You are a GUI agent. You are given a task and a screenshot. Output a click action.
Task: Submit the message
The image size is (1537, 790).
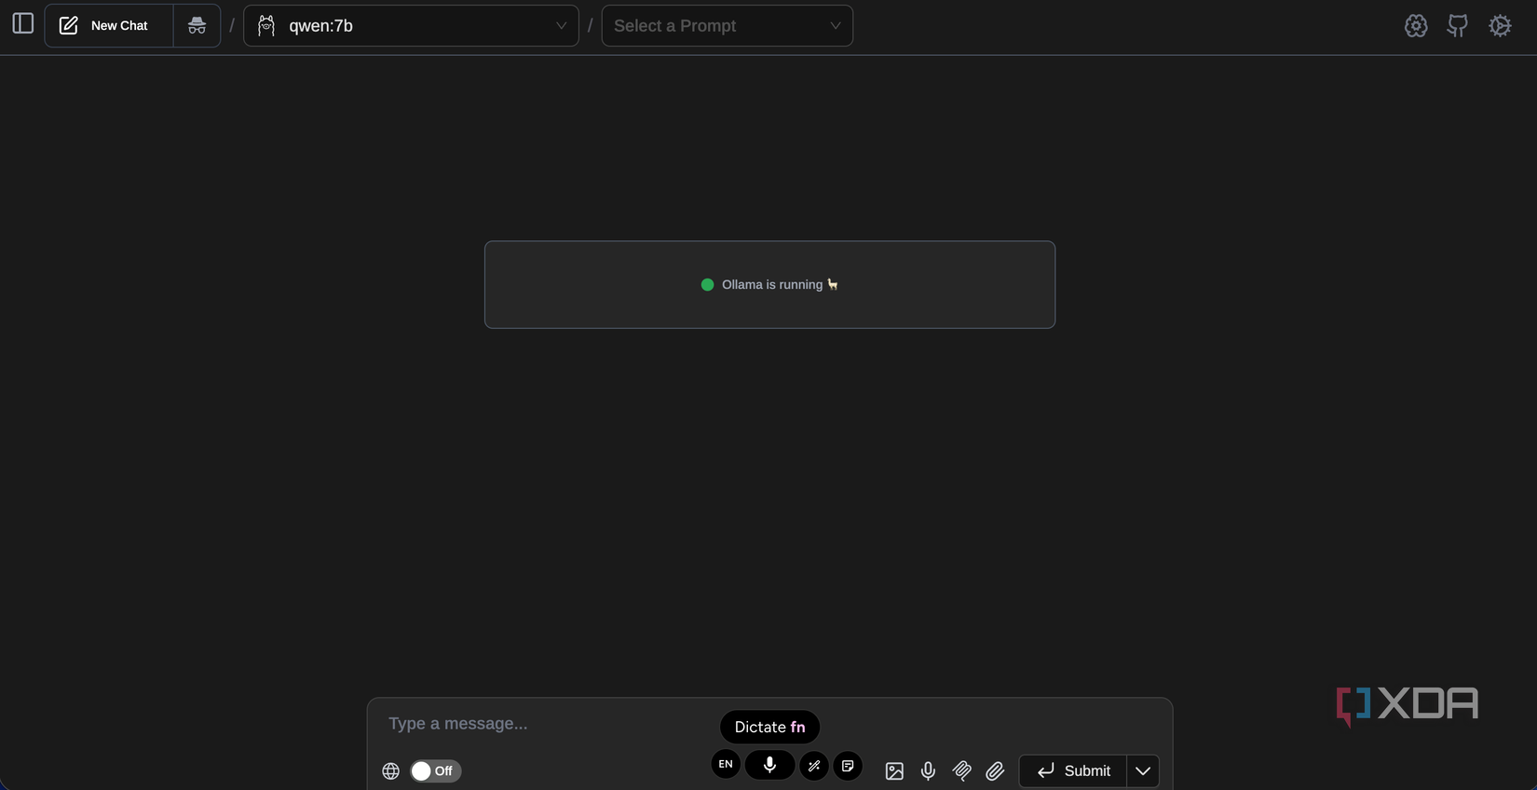pos(1073,771)
